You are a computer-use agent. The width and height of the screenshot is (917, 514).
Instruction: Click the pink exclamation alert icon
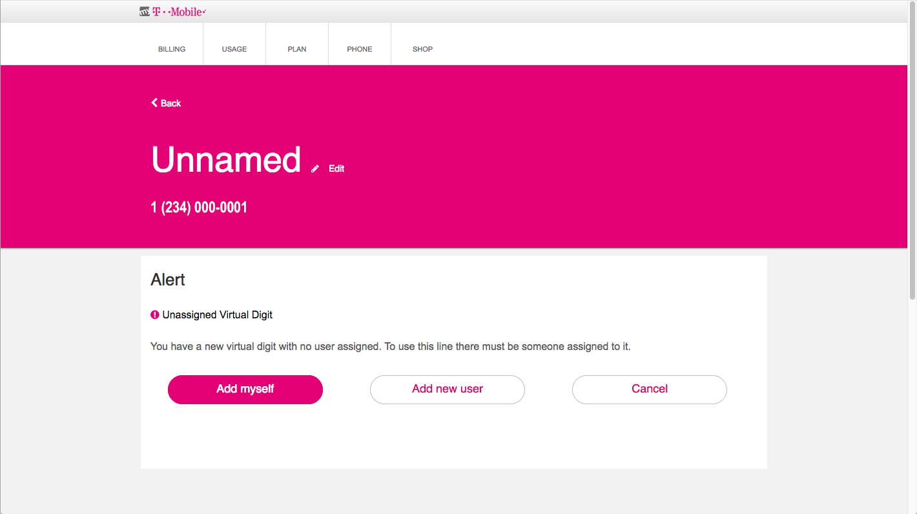tap(155, 315)
